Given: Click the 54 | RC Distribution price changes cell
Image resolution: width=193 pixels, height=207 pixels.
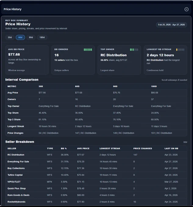Looking at the screenshot, I should point(48,133).
